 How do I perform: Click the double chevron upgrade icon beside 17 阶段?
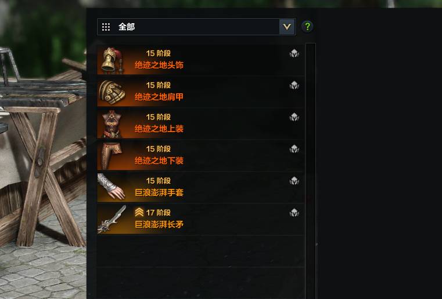(139, 212)
